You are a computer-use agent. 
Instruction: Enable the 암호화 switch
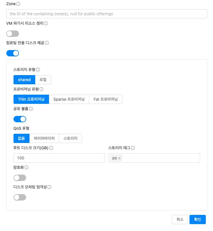20,178
